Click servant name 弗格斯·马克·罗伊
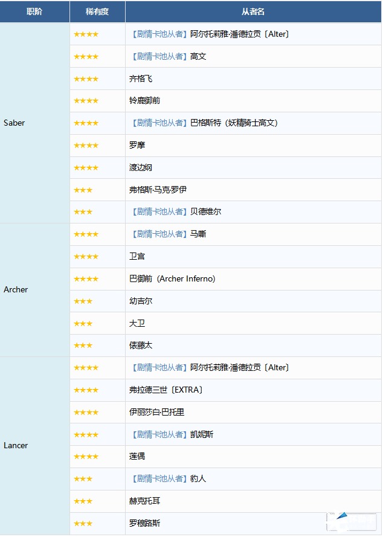 (x=158, y=190)
